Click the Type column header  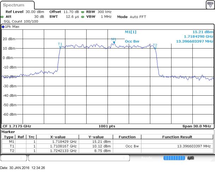coord(8,137)
